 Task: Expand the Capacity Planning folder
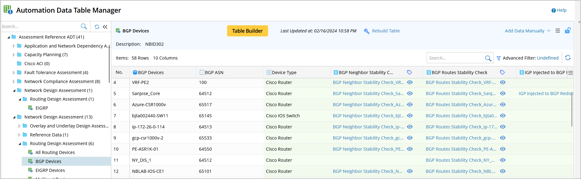point(14,55)
